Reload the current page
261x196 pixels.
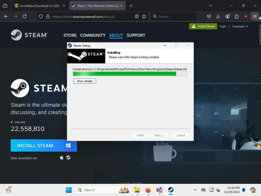24,16
